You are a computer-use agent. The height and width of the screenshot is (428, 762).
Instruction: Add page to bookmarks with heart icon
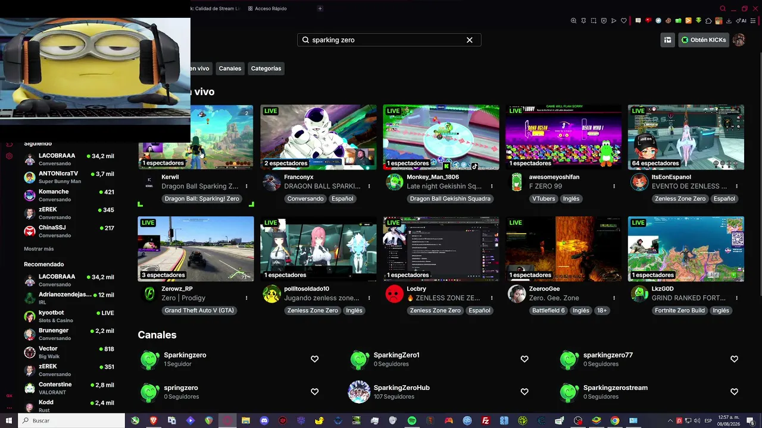[x=624, y=21]
